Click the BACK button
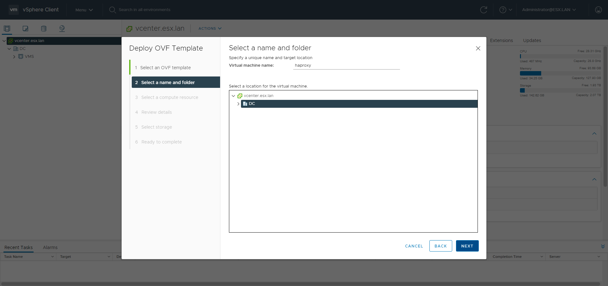This screenshot has height=286, width=608. point(440,246)
